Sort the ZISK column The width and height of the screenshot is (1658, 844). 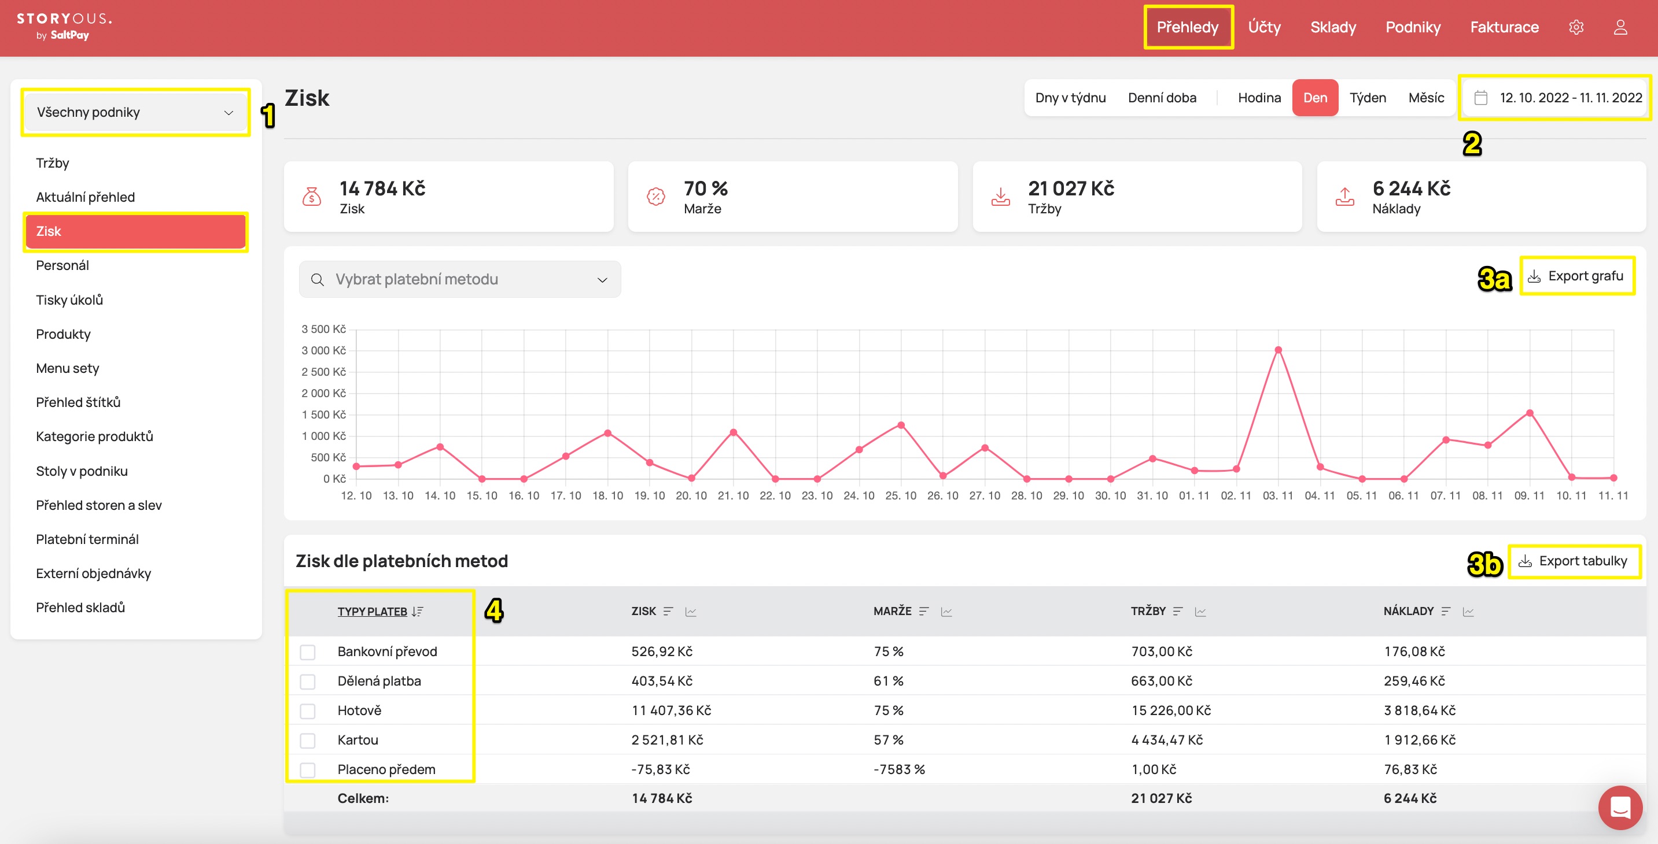click(x=668, y=611)
